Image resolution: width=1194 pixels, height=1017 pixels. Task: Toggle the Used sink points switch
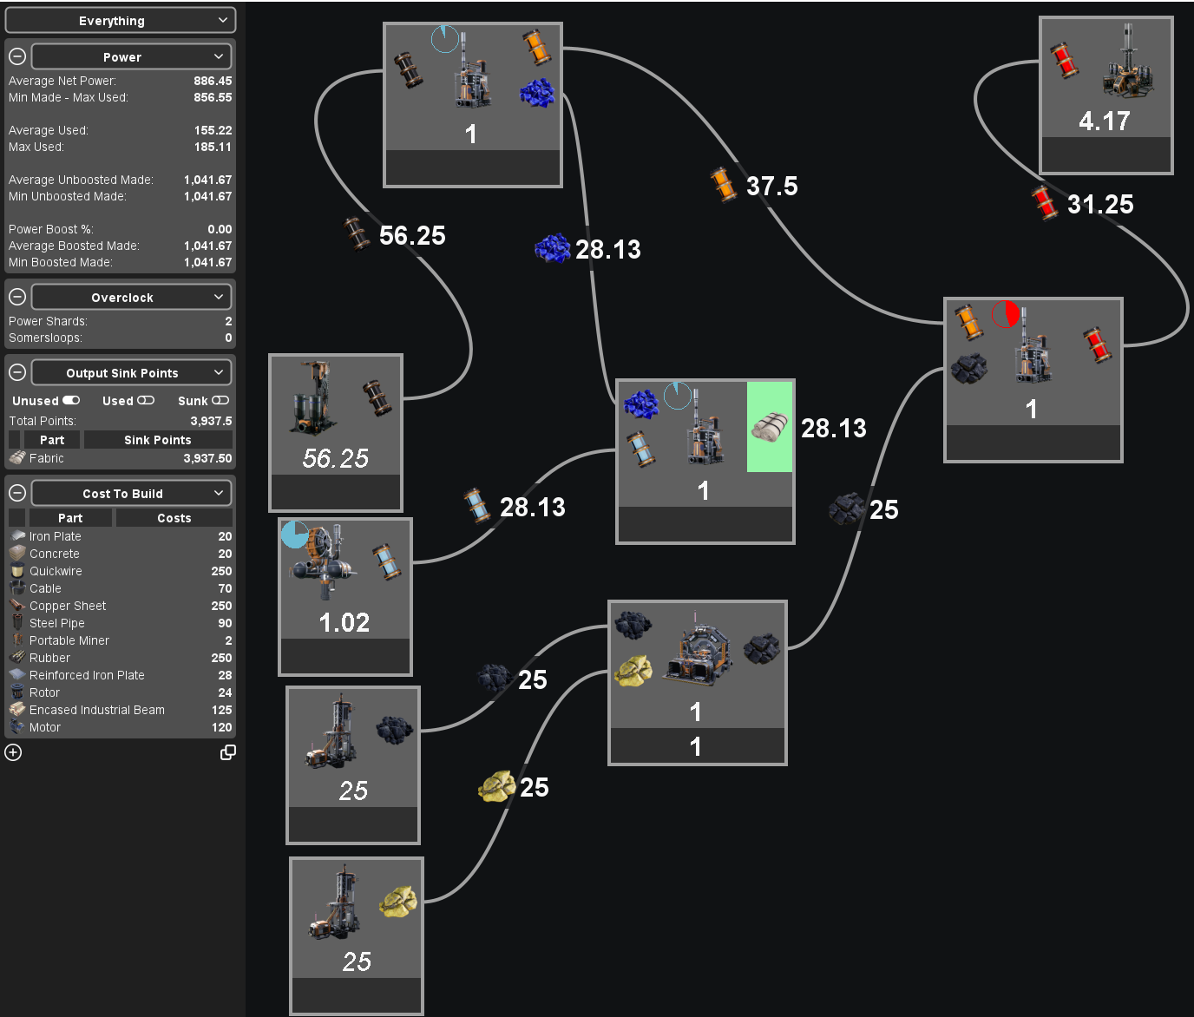pyautogui.click(x=146, y=400)
